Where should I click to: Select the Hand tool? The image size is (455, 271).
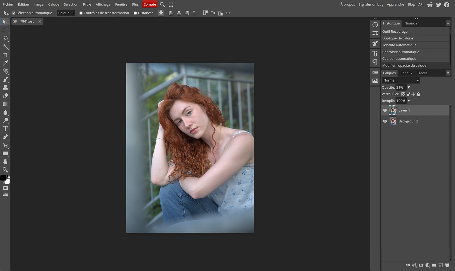(x=5, y=162)
